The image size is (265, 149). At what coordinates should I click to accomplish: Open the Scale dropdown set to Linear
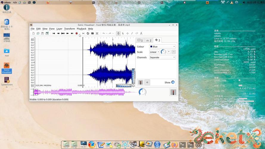pyautogui.click(x=154, y=52)
